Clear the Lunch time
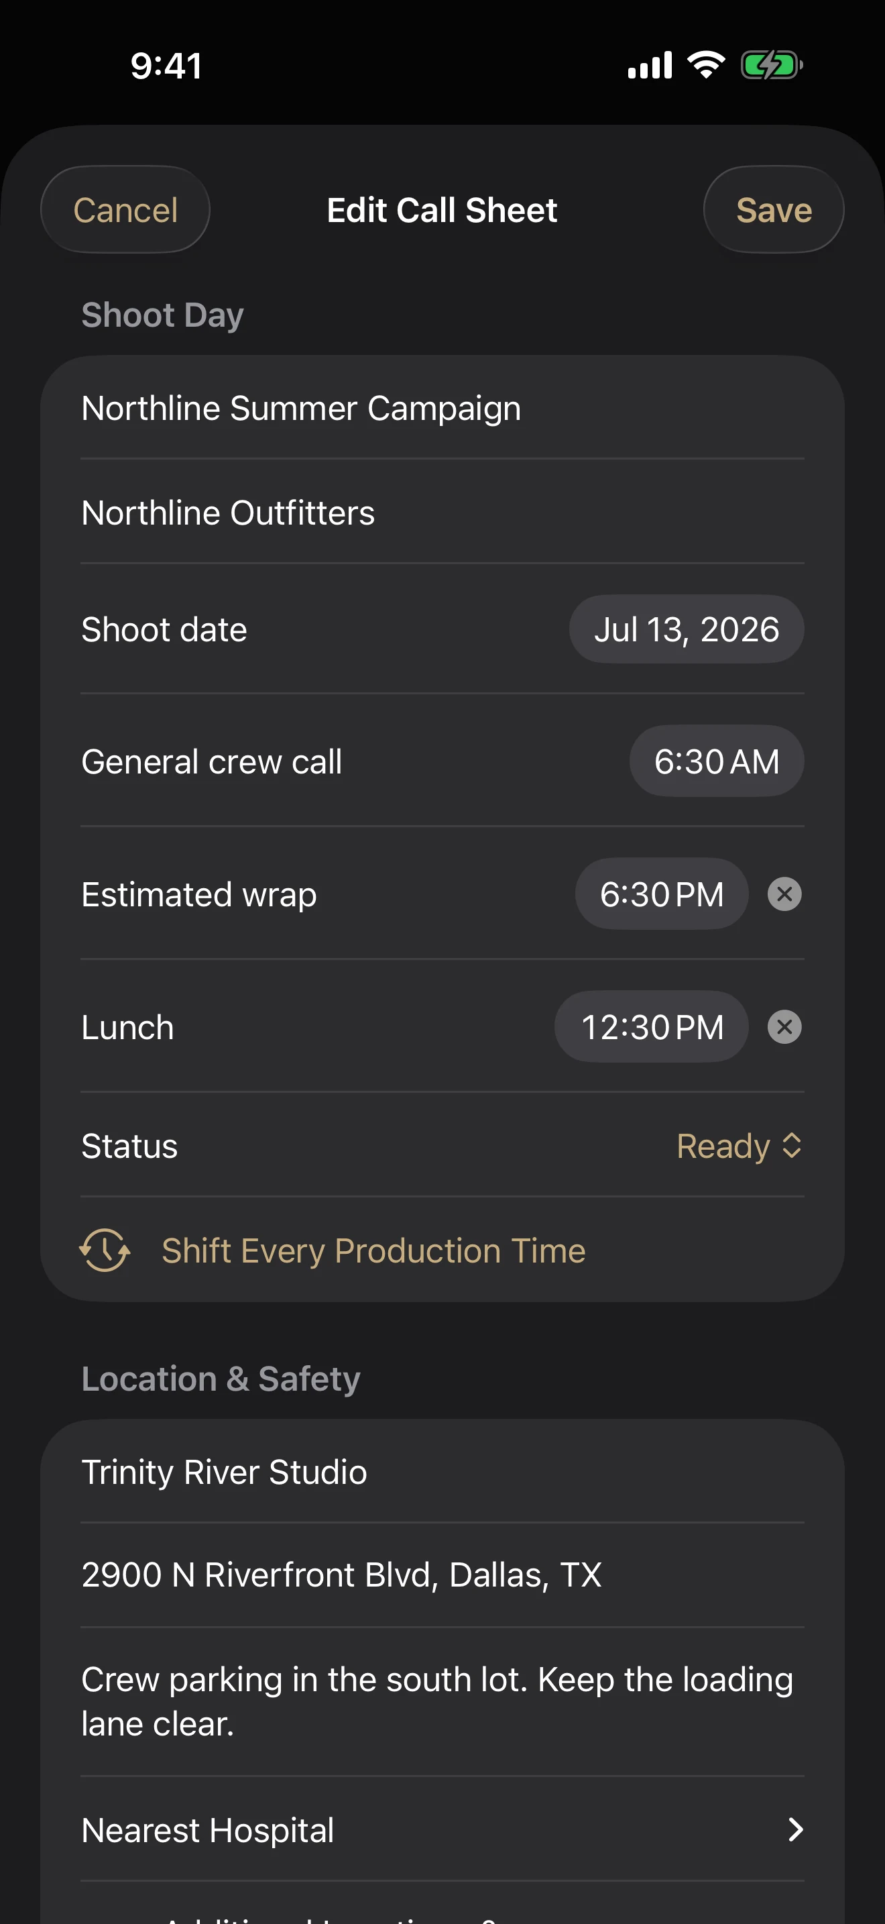The height and width of the screenshot is (1924, 885). 784,1027
